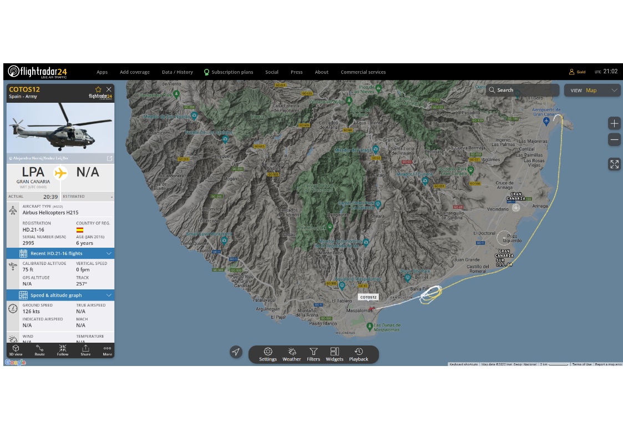Screen dimensions: 623x441
Task: Click Report a map error link
Action: click(x=609, y=364)
